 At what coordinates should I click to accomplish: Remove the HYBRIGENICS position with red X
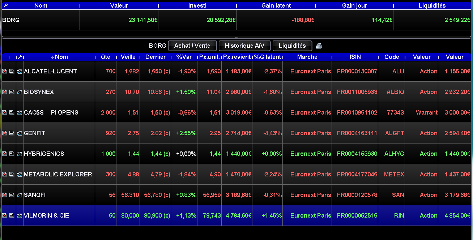(x=4, y=154)
